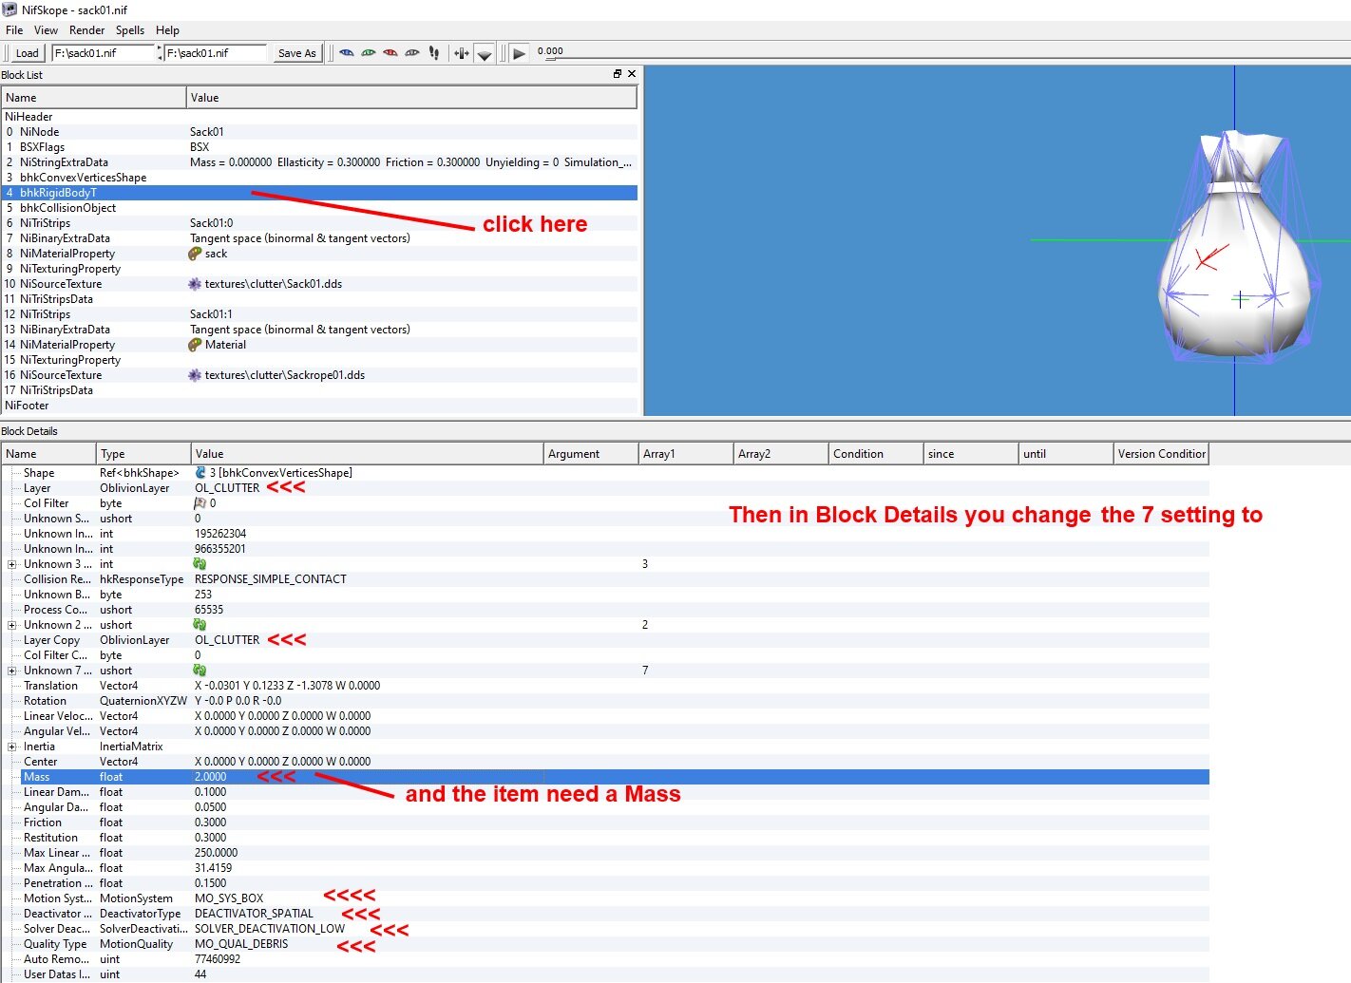
Task: Click the Friction value 0.3000
Action: (x=211, y=822)
